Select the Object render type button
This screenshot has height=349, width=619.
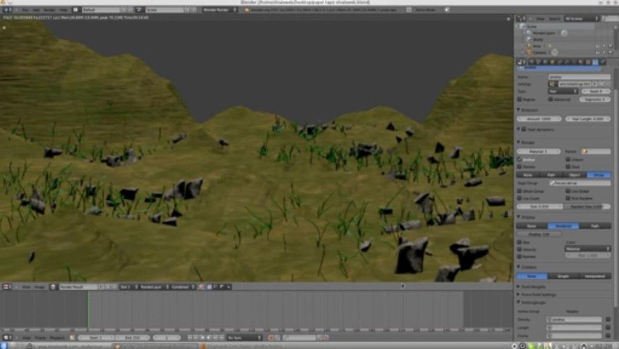coord(575,174)
